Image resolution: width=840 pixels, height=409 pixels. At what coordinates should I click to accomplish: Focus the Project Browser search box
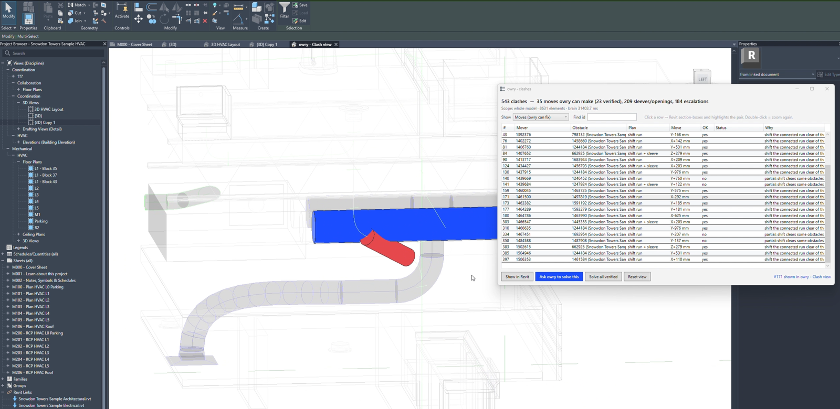(x=52, y=53)
